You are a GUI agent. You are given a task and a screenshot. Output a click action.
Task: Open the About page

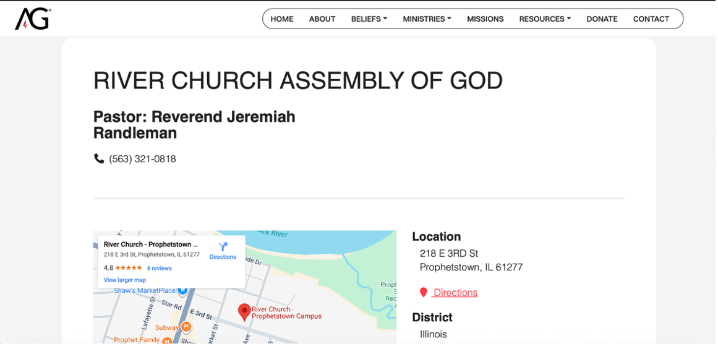[x=322, y=19]
